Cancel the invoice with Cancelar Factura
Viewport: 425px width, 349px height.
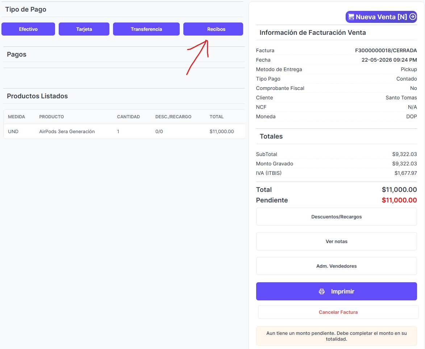[338, 312]
